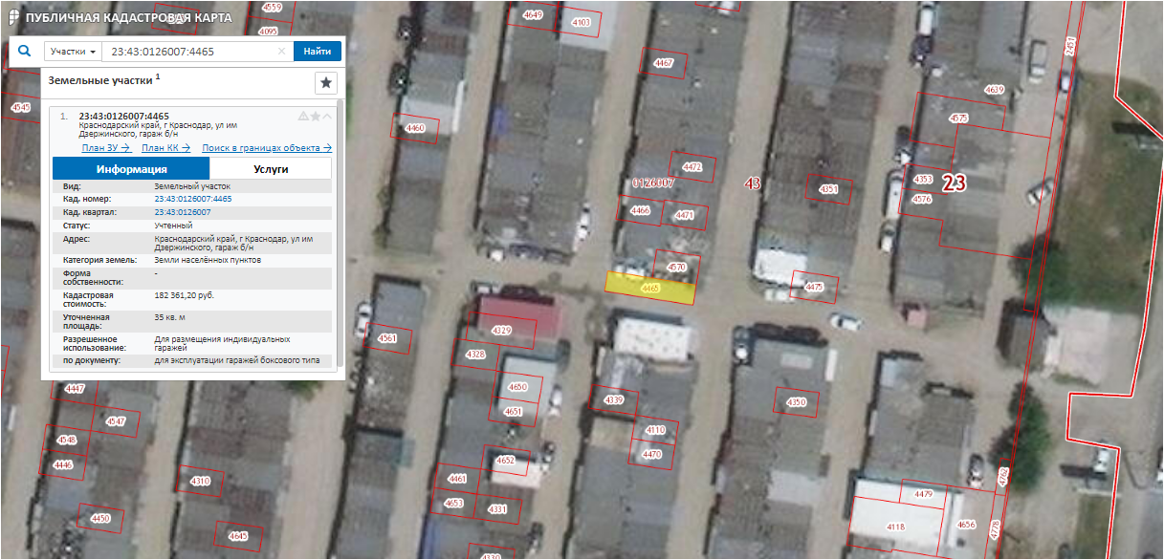
Task: Click the Найти search button
Action: tap(318, 52)
